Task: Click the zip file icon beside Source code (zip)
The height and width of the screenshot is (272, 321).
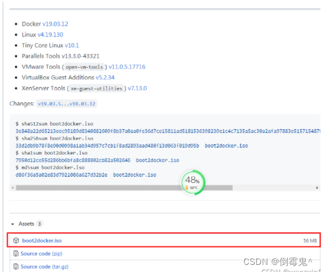Action: [x=16, y=254]
